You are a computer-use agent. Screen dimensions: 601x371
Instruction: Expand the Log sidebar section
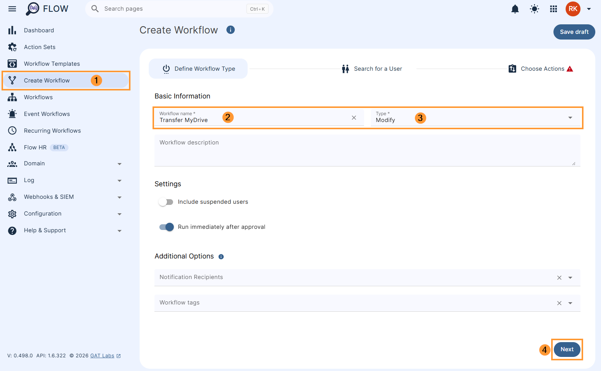[119, 181]
